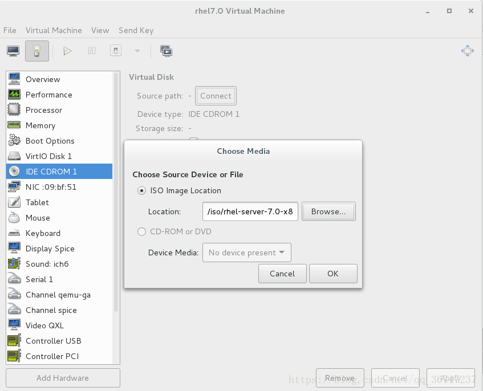Screen dimensions: 483x391
Task: Select Tablet in hardware list
Action: point(59,202)
